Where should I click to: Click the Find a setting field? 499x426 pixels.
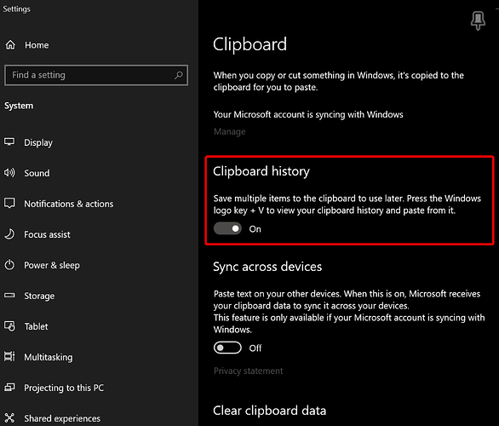96,75
